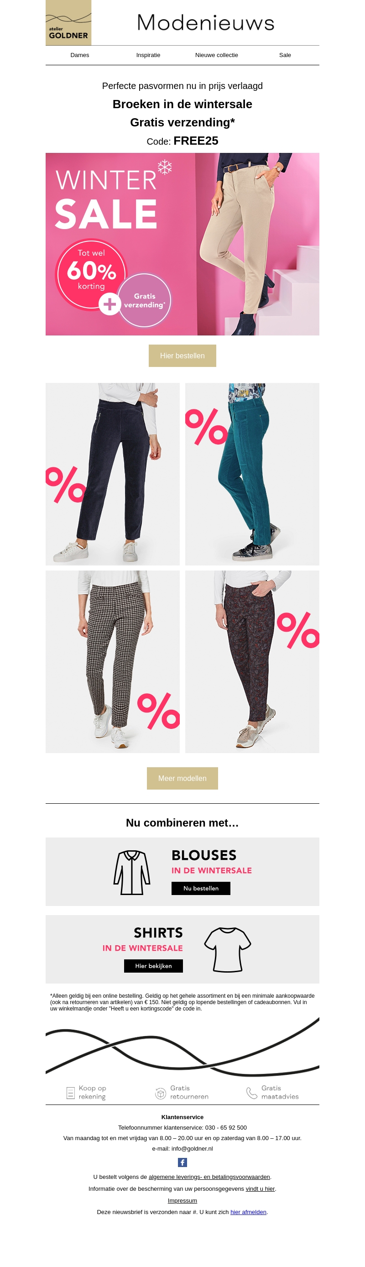Click the atelier Goldner logo
The height and width of the screenshot is (1267, 365).
click(x=68, y=23)
